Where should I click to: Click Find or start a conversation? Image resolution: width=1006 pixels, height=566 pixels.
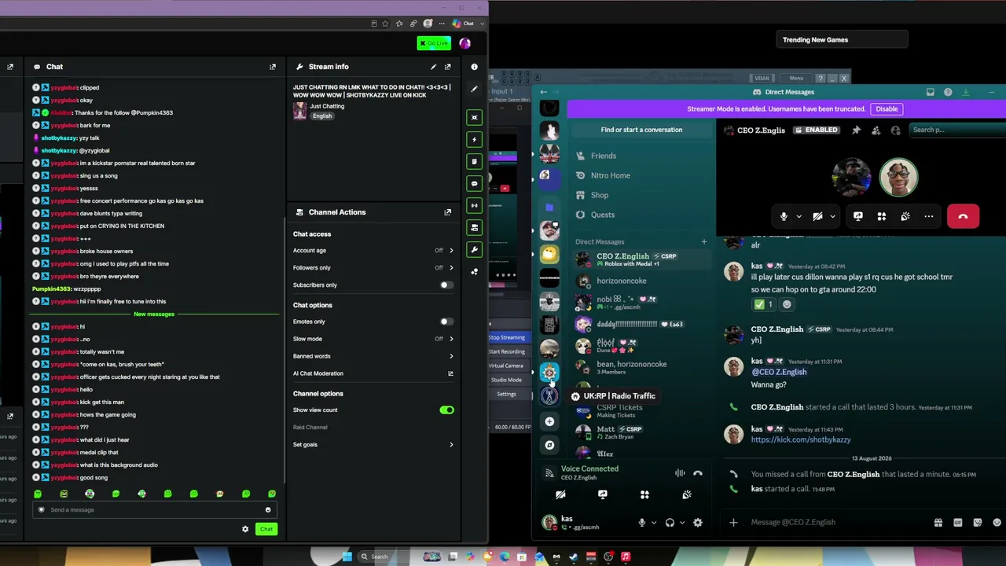point(641,130)
